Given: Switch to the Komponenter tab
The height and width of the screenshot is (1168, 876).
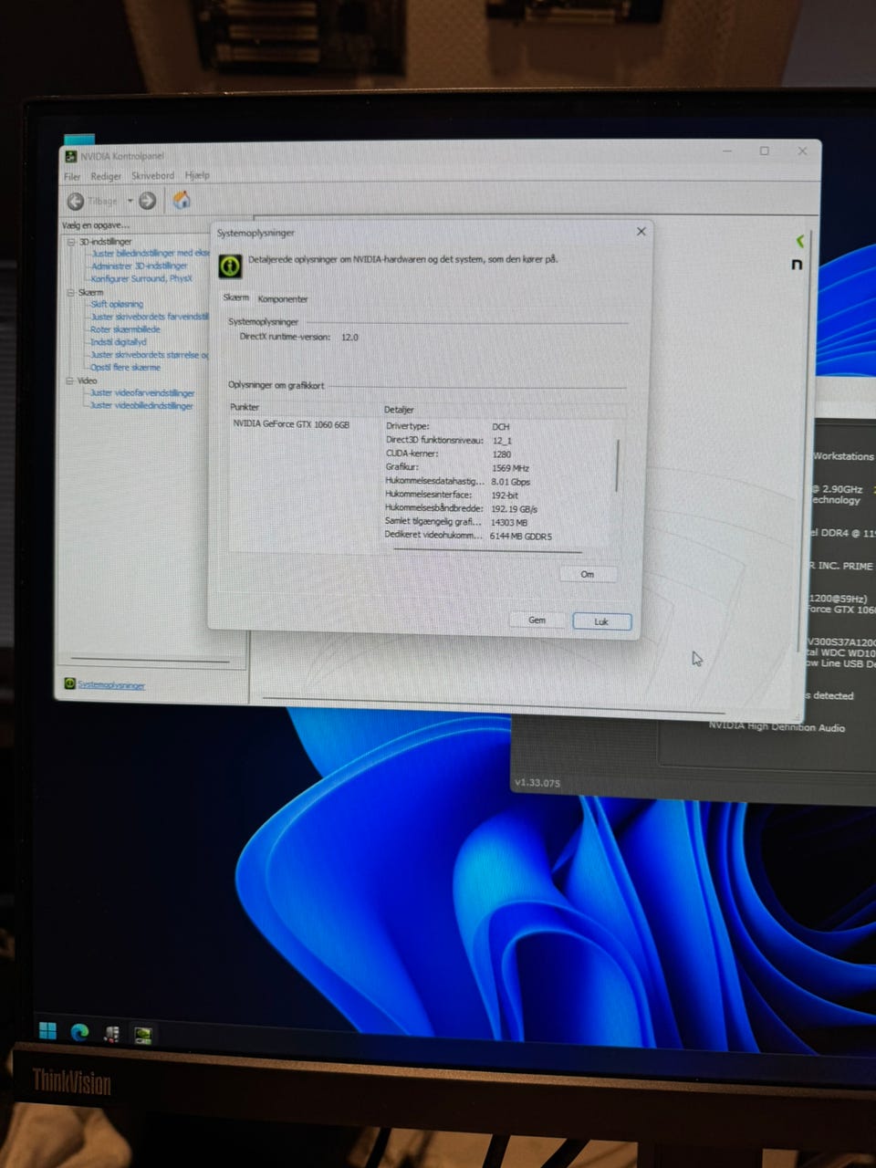Looking at the screenshot, I should click(x=283, y=298).
